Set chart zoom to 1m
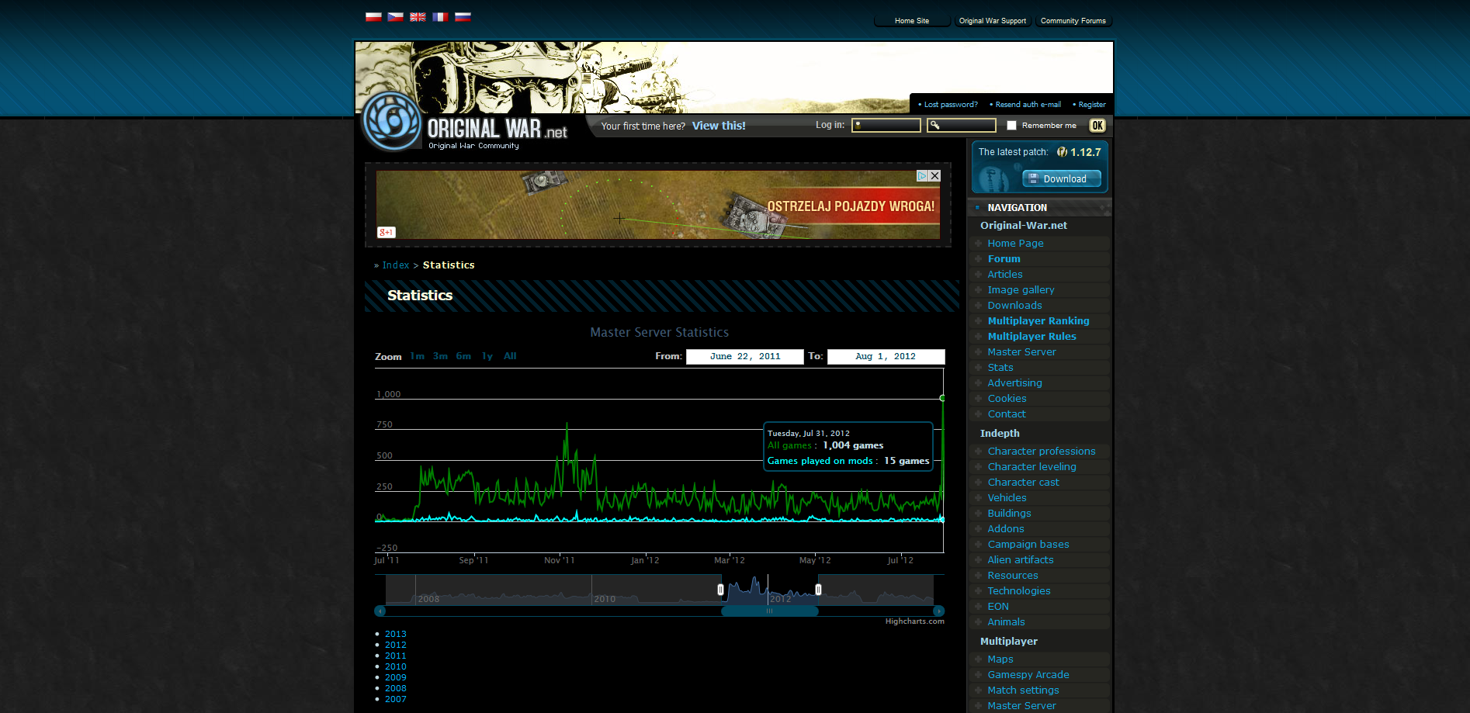This screenshot has width=1470, height=713. [418, 356]
